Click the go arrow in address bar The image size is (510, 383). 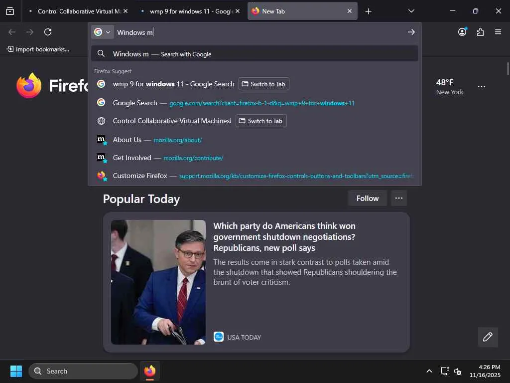[x=411, y=32]
